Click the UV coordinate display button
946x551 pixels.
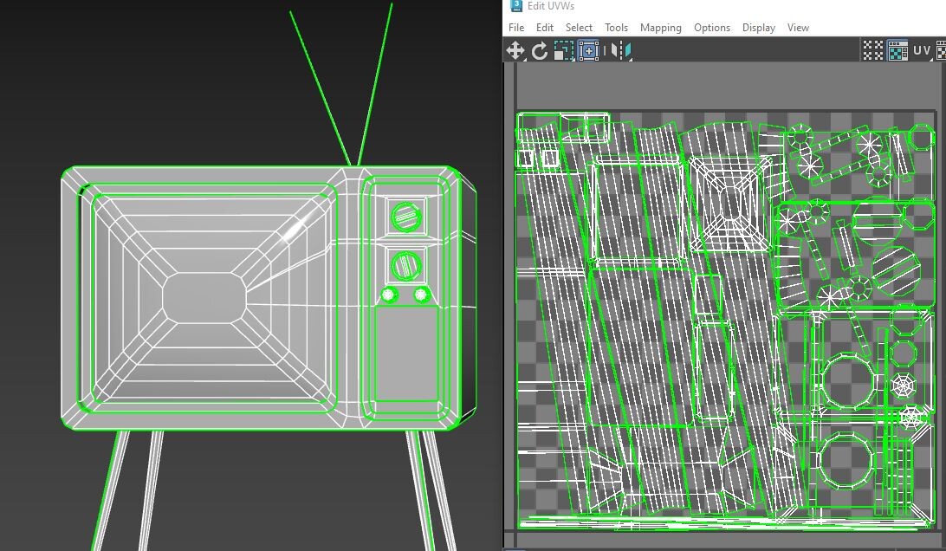coord(921,51)
